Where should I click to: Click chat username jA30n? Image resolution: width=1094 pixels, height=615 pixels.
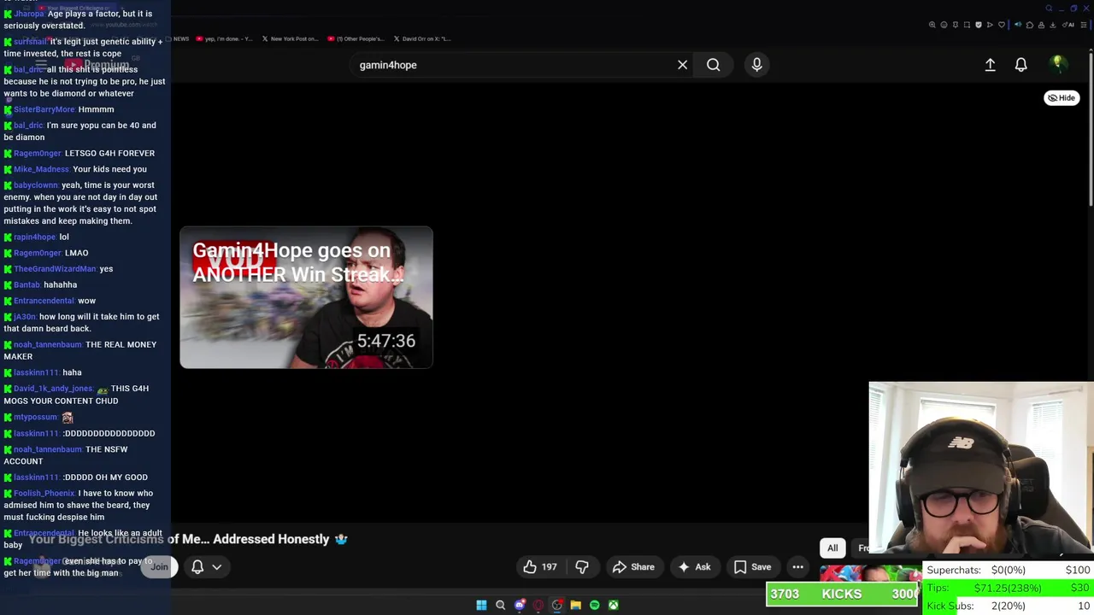[x=24, y=316]
